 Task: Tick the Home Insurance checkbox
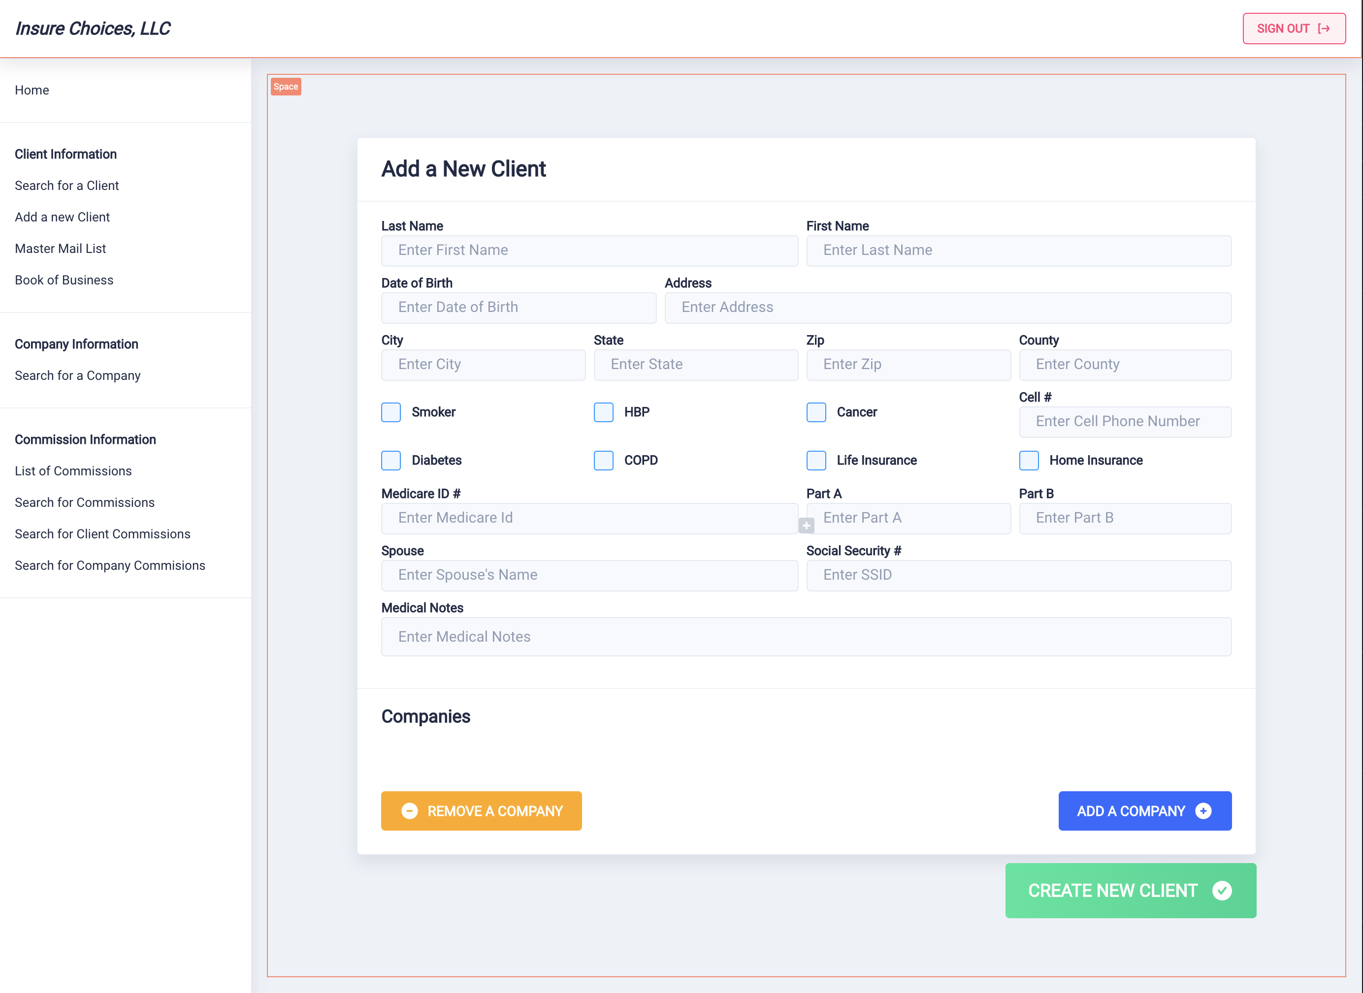point(1029,461)
